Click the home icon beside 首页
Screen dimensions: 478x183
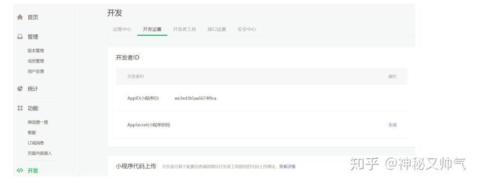[20, 17]
